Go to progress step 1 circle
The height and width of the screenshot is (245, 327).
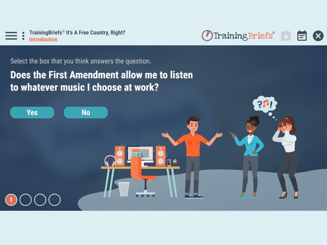pos(11,200)
